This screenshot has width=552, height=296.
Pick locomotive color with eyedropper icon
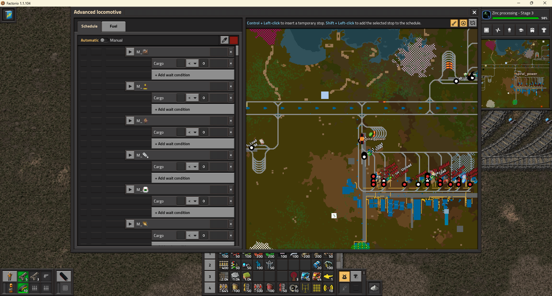click(225, 40)
